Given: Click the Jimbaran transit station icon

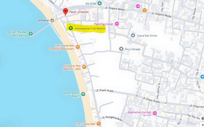Looking at the screenshot, I should click(52, 20).
